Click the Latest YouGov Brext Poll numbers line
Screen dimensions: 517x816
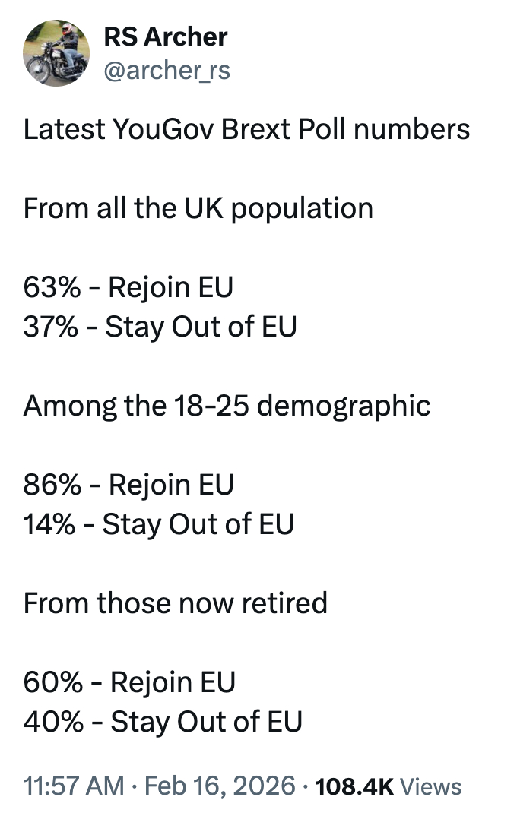(246, 129)
